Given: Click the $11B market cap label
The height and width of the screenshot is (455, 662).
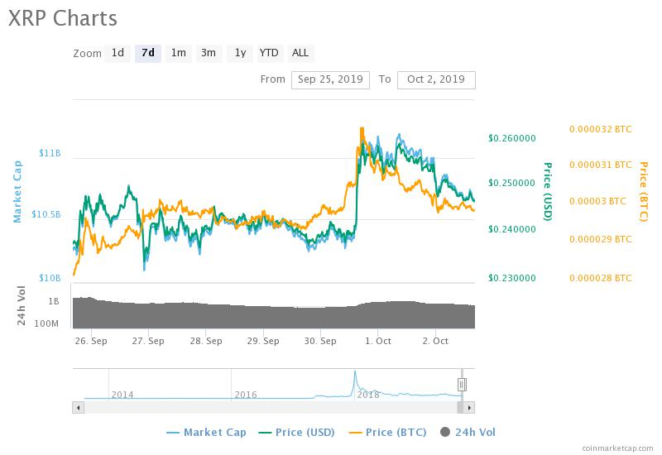Looking at the screenshot, I should pyautogui.click(x=50, y=153).
